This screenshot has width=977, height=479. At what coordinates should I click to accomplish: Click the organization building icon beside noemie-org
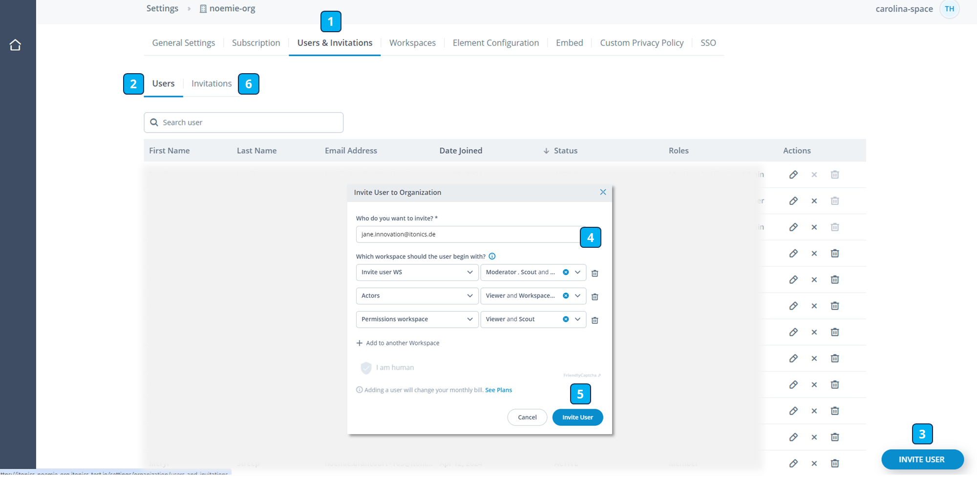tap(202, 8)
